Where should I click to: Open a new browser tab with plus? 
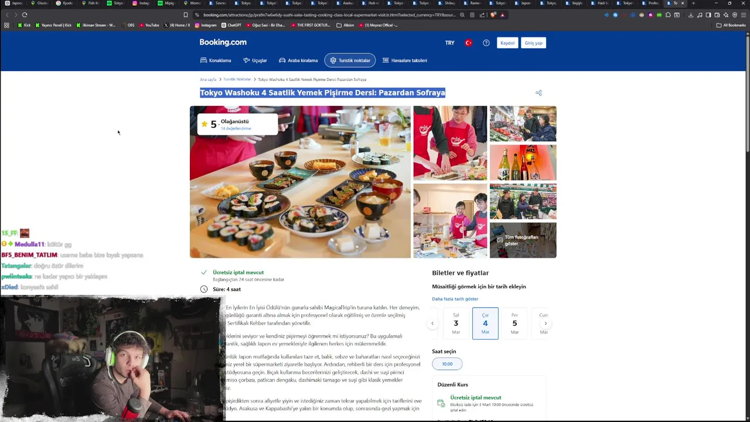(693, 3)
